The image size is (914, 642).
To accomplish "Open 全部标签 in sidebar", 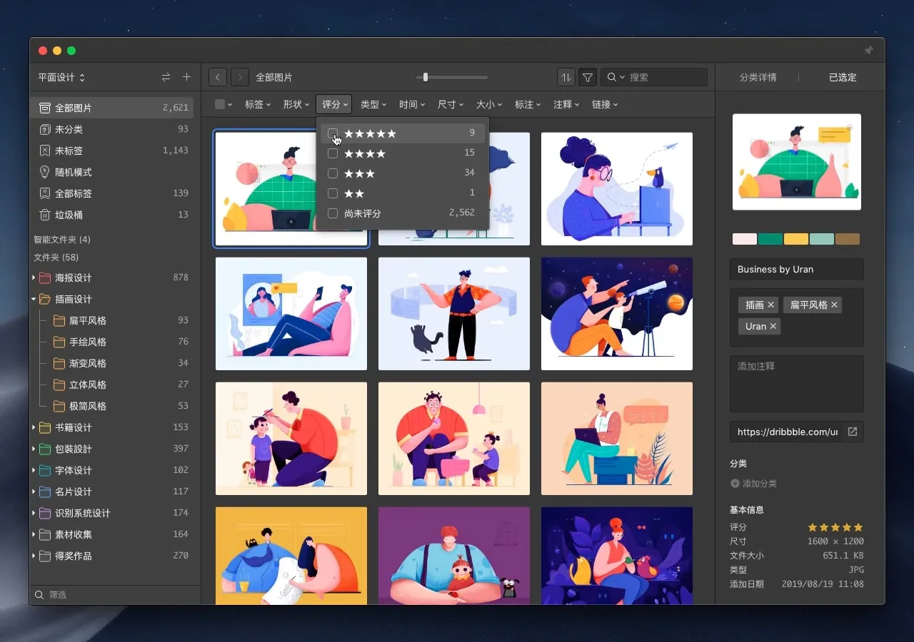I will tap(111, 193).
